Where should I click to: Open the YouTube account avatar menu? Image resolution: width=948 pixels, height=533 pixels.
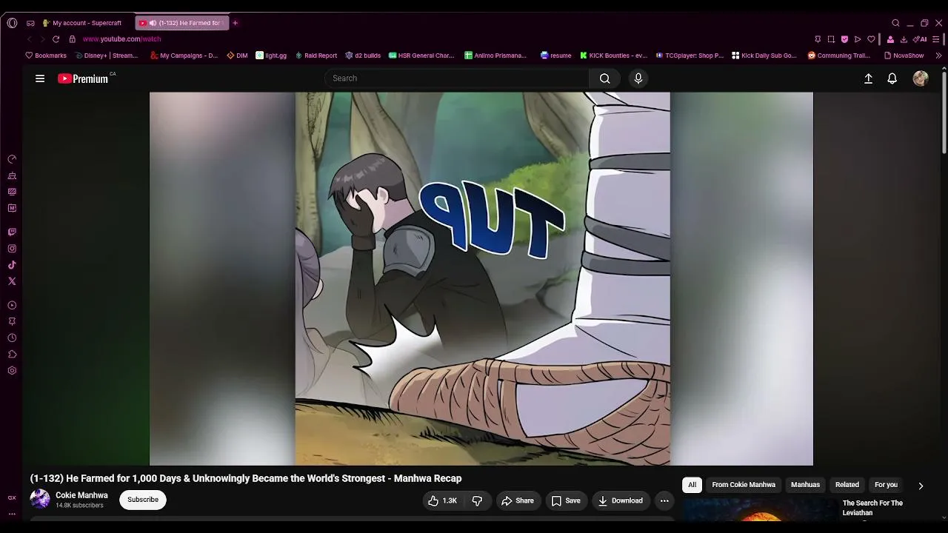921,78
